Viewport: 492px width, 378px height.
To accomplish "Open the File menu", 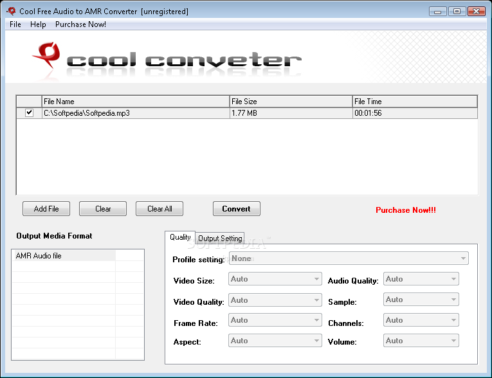I will coord(15,24).
